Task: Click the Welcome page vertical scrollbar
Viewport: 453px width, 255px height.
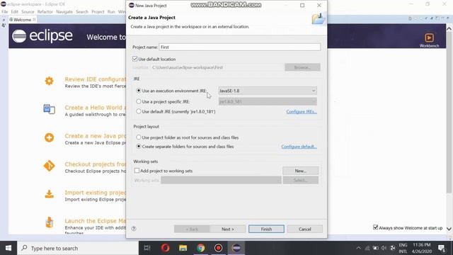Action: pos(449,112)
